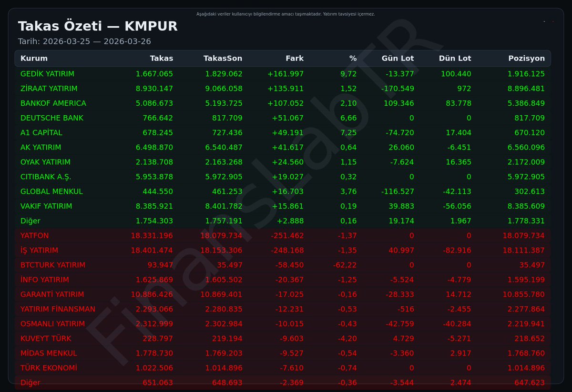
Task: Select the GARANTİ YATIRIM institution name
Action: pos(52,295)
